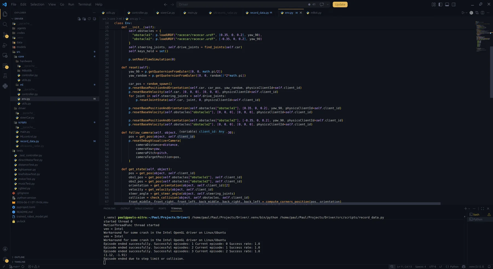The image size is (493, 269).
Task: Open the Extensions view in activity bar
Action: [5, 66]
